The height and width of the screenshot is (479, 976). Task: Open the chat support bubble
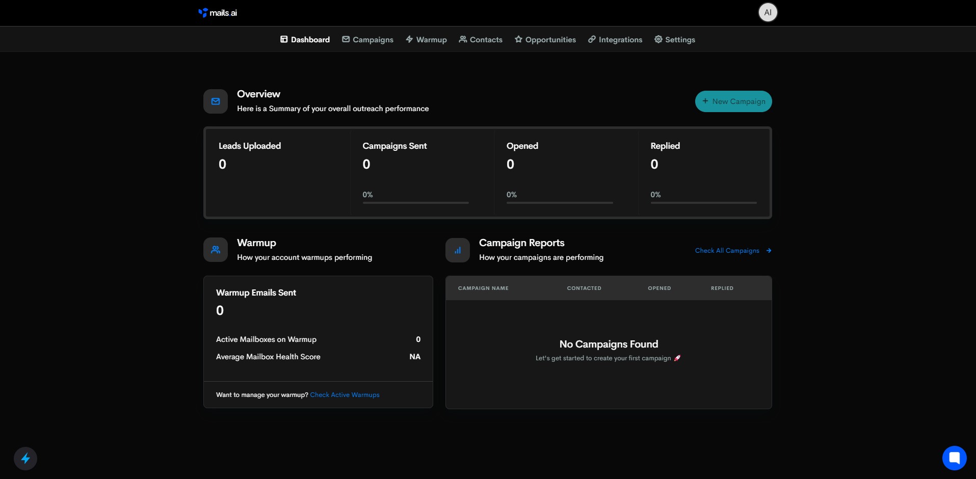(954, 458)
